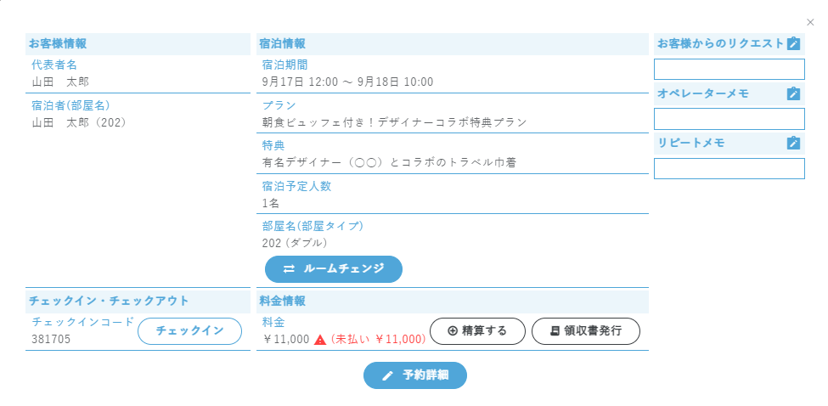
Task: Click 精算する to settle payment
Action: (x=476, y=331)
